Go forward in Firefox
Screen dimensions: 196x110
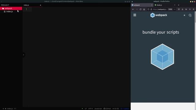pos(137,9)
